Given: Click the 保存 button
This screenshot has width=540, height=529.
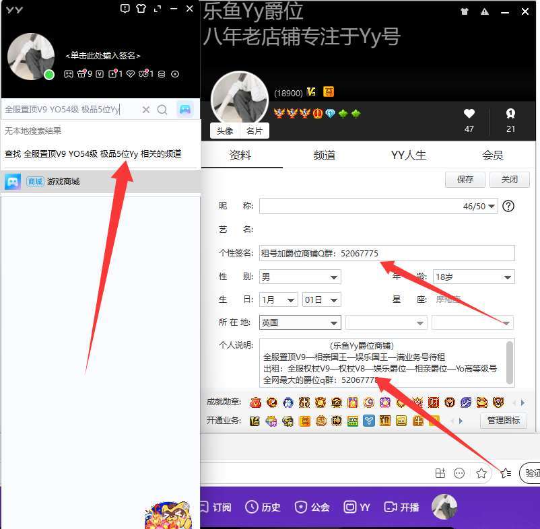Looking at the screenshot, I should pos(465,179).
